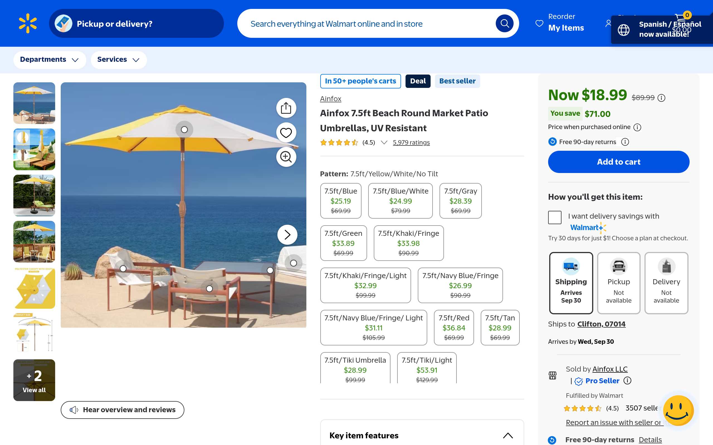Viewport: 713px width, 445px height.
Task: Open the Services dropdown
Action: [x=119, y=60]
